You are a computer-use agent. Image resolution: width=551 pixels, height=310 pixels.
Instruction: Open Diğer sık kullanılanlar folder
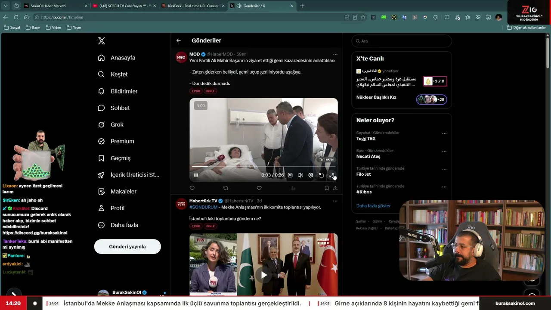click(x=526, y=28)
